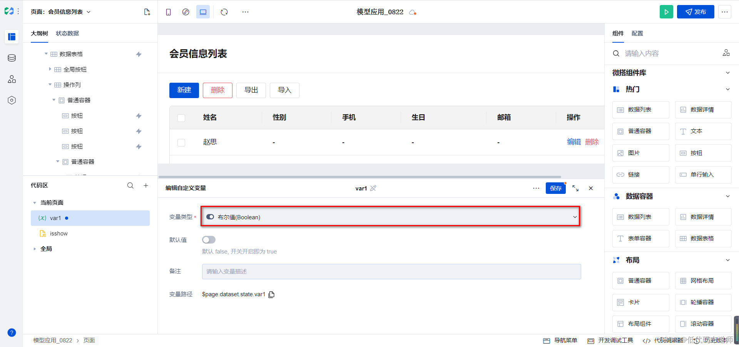Switch to the 状态数据 tab
Screen dimensions: 739x347
(67, 33)
